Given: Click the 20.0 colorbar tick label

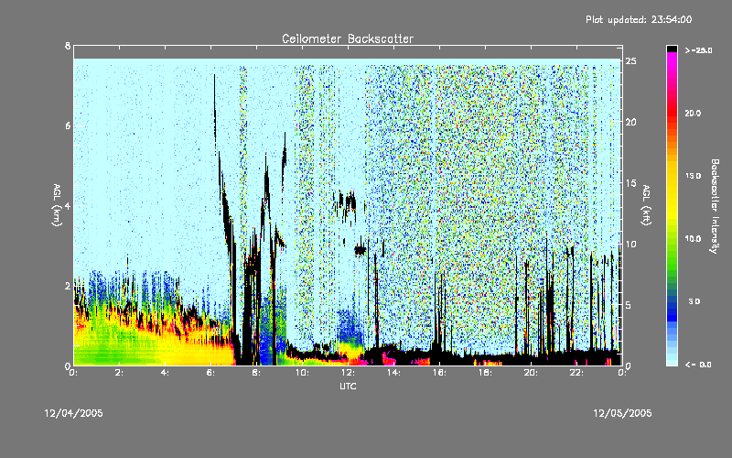Looking at the screenshot, I should pyautogui.click(x=693, y=113).
